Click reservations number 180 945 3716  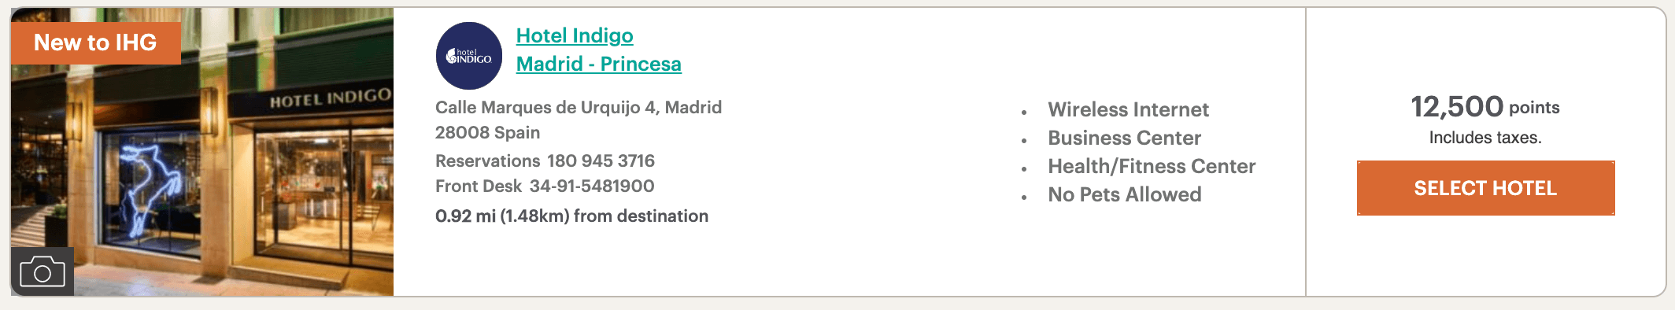point(601,161)
